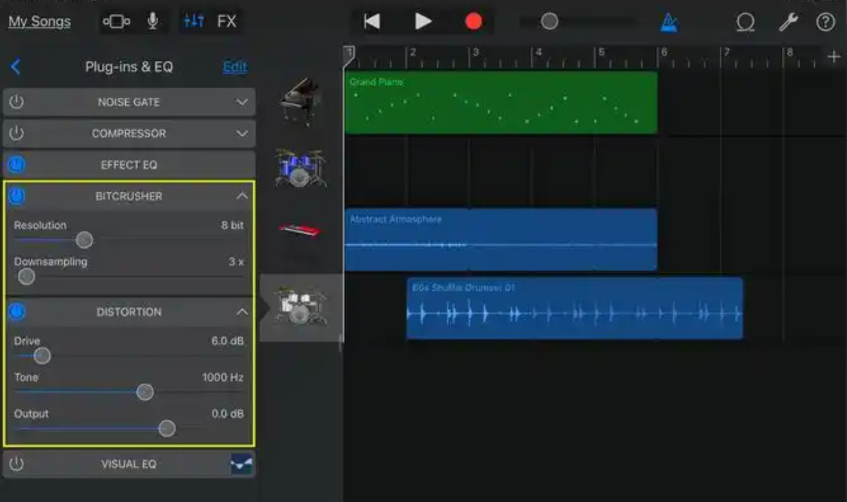Enable the Compressor power toggle

pyautogui.click(x=16, y=133)
